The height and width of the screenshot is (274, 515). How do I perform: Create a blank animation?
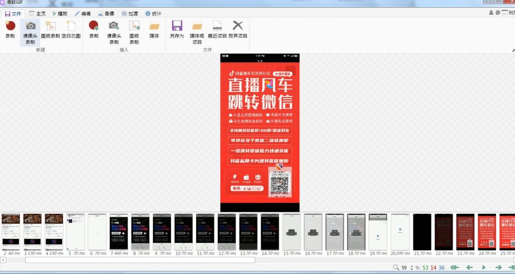point(71,30)
